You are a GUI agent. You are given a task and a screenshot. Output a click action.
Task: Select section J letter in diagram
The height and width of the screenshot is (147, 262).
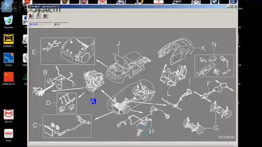pyautogui.click(x=118, y=44)
